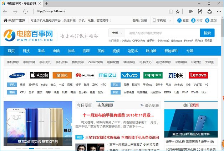Expand the 全部 search category dropdown
The height and width of the screenshot is (151, 224).
click(x=117, y=33)
